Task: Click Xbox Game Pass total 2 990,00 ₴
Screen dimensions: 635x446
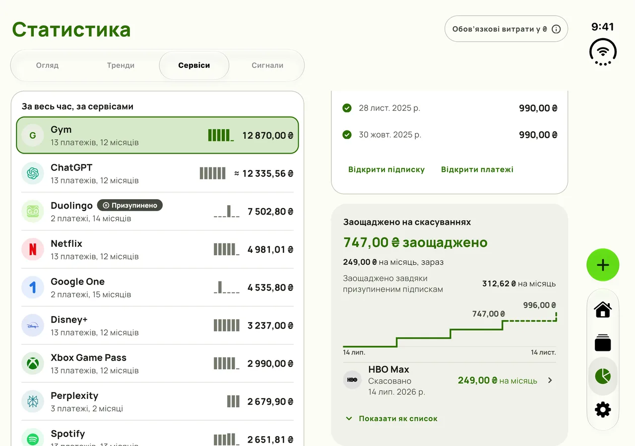Action: (270, 363)
